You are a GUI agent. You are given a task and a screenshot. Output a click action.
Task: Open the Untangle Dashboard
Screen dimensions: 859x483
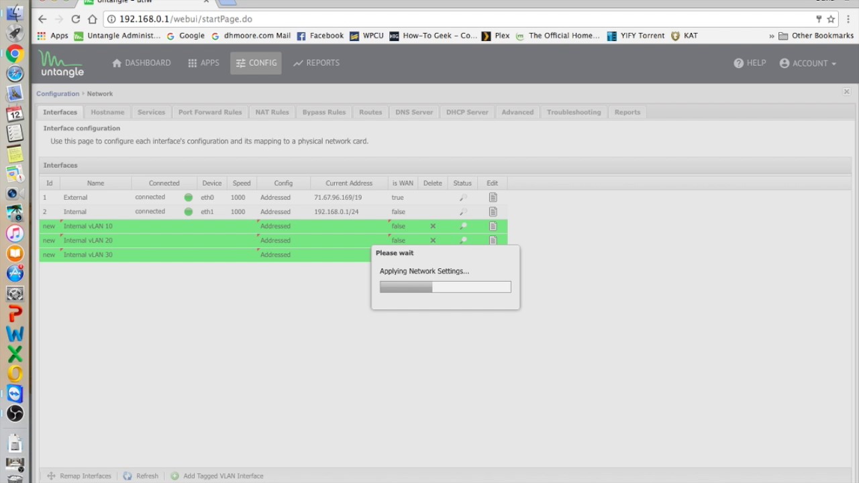pyautogui.click(x=142, y=63)
